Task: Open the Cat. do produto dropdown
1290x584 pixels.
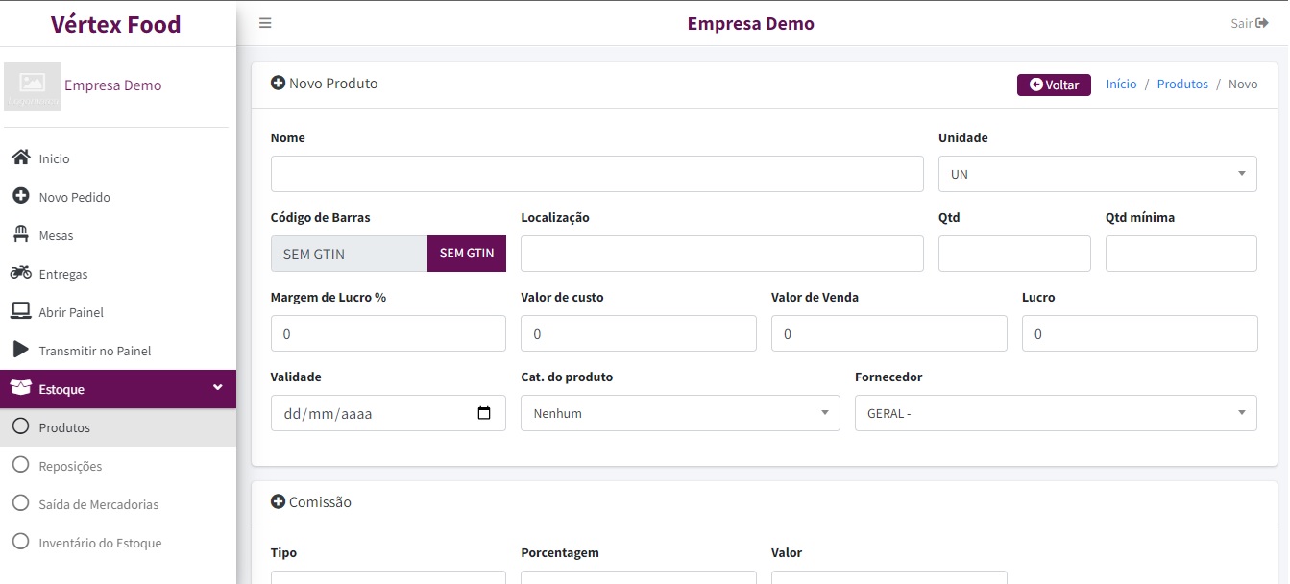Action: click(680, 413)
